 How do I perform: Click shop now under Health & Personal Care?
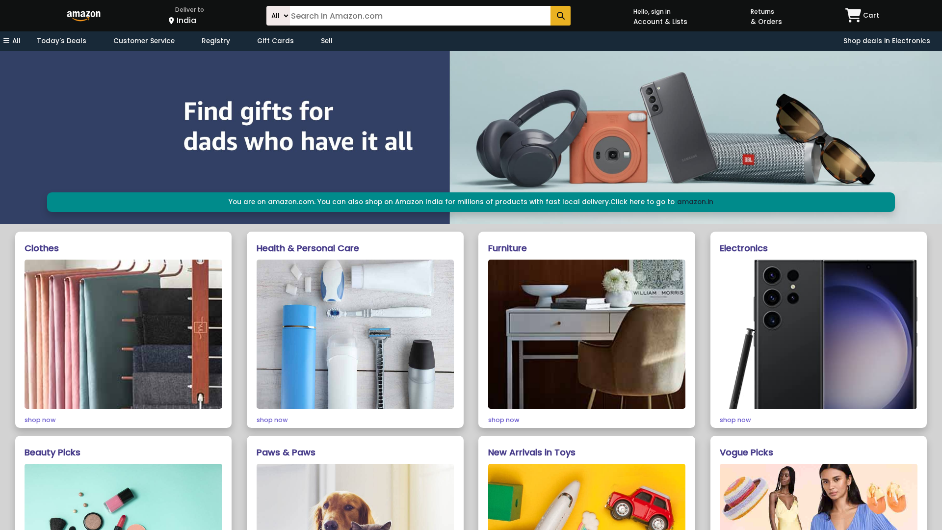tap(272, 420)
